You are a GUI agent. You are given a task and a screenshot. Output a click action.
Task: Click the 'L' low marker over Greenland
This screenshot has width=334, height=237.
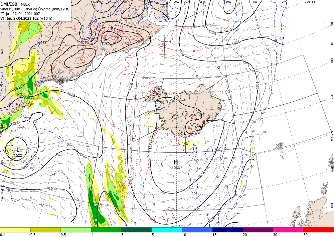point(106,38)
